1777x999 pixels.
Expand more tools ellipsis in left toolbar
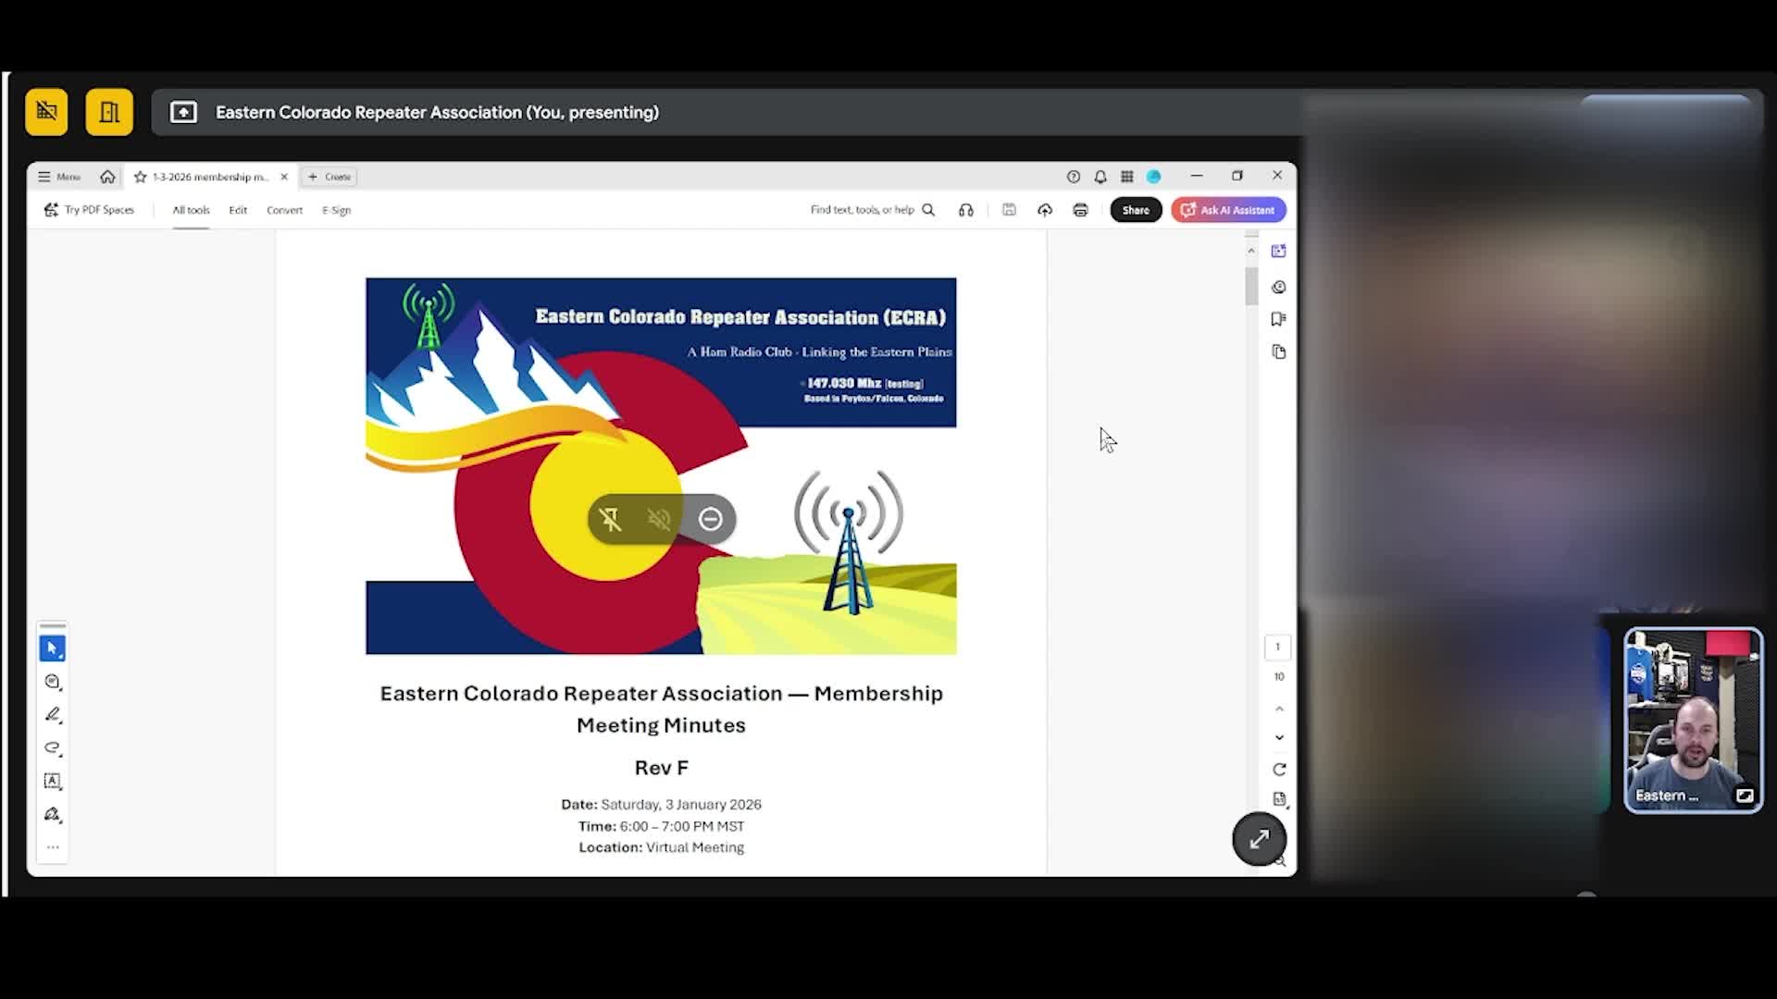pyautogui.click(x=53, y=847)
